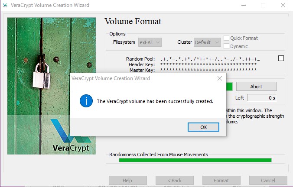Click the VeraCrypt padlock image
The height and width of the screenshot is (187, 293).
pyautogui.click(x=52, y=86)
